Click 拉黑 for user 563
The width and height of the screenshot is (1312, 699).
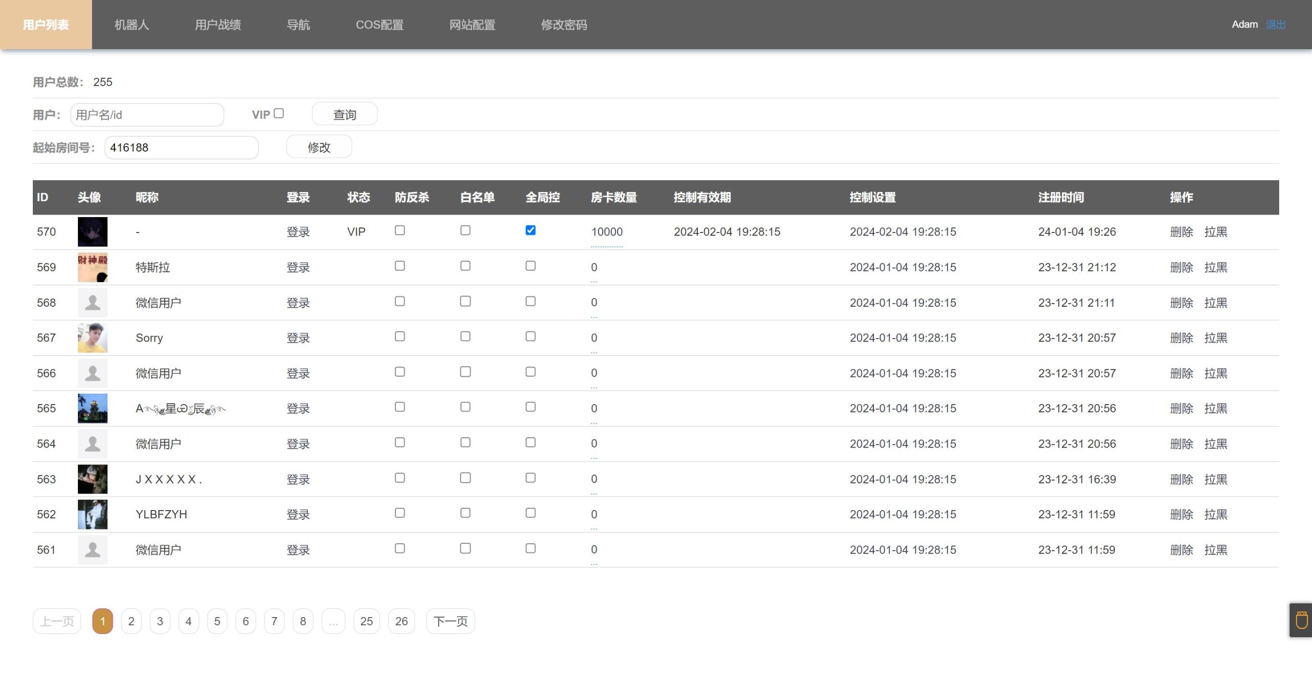point(1216,479)
